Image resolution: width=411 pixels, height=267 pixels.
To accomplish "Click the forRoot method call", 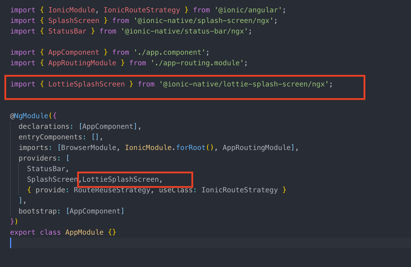I will [x=191, y=148].
